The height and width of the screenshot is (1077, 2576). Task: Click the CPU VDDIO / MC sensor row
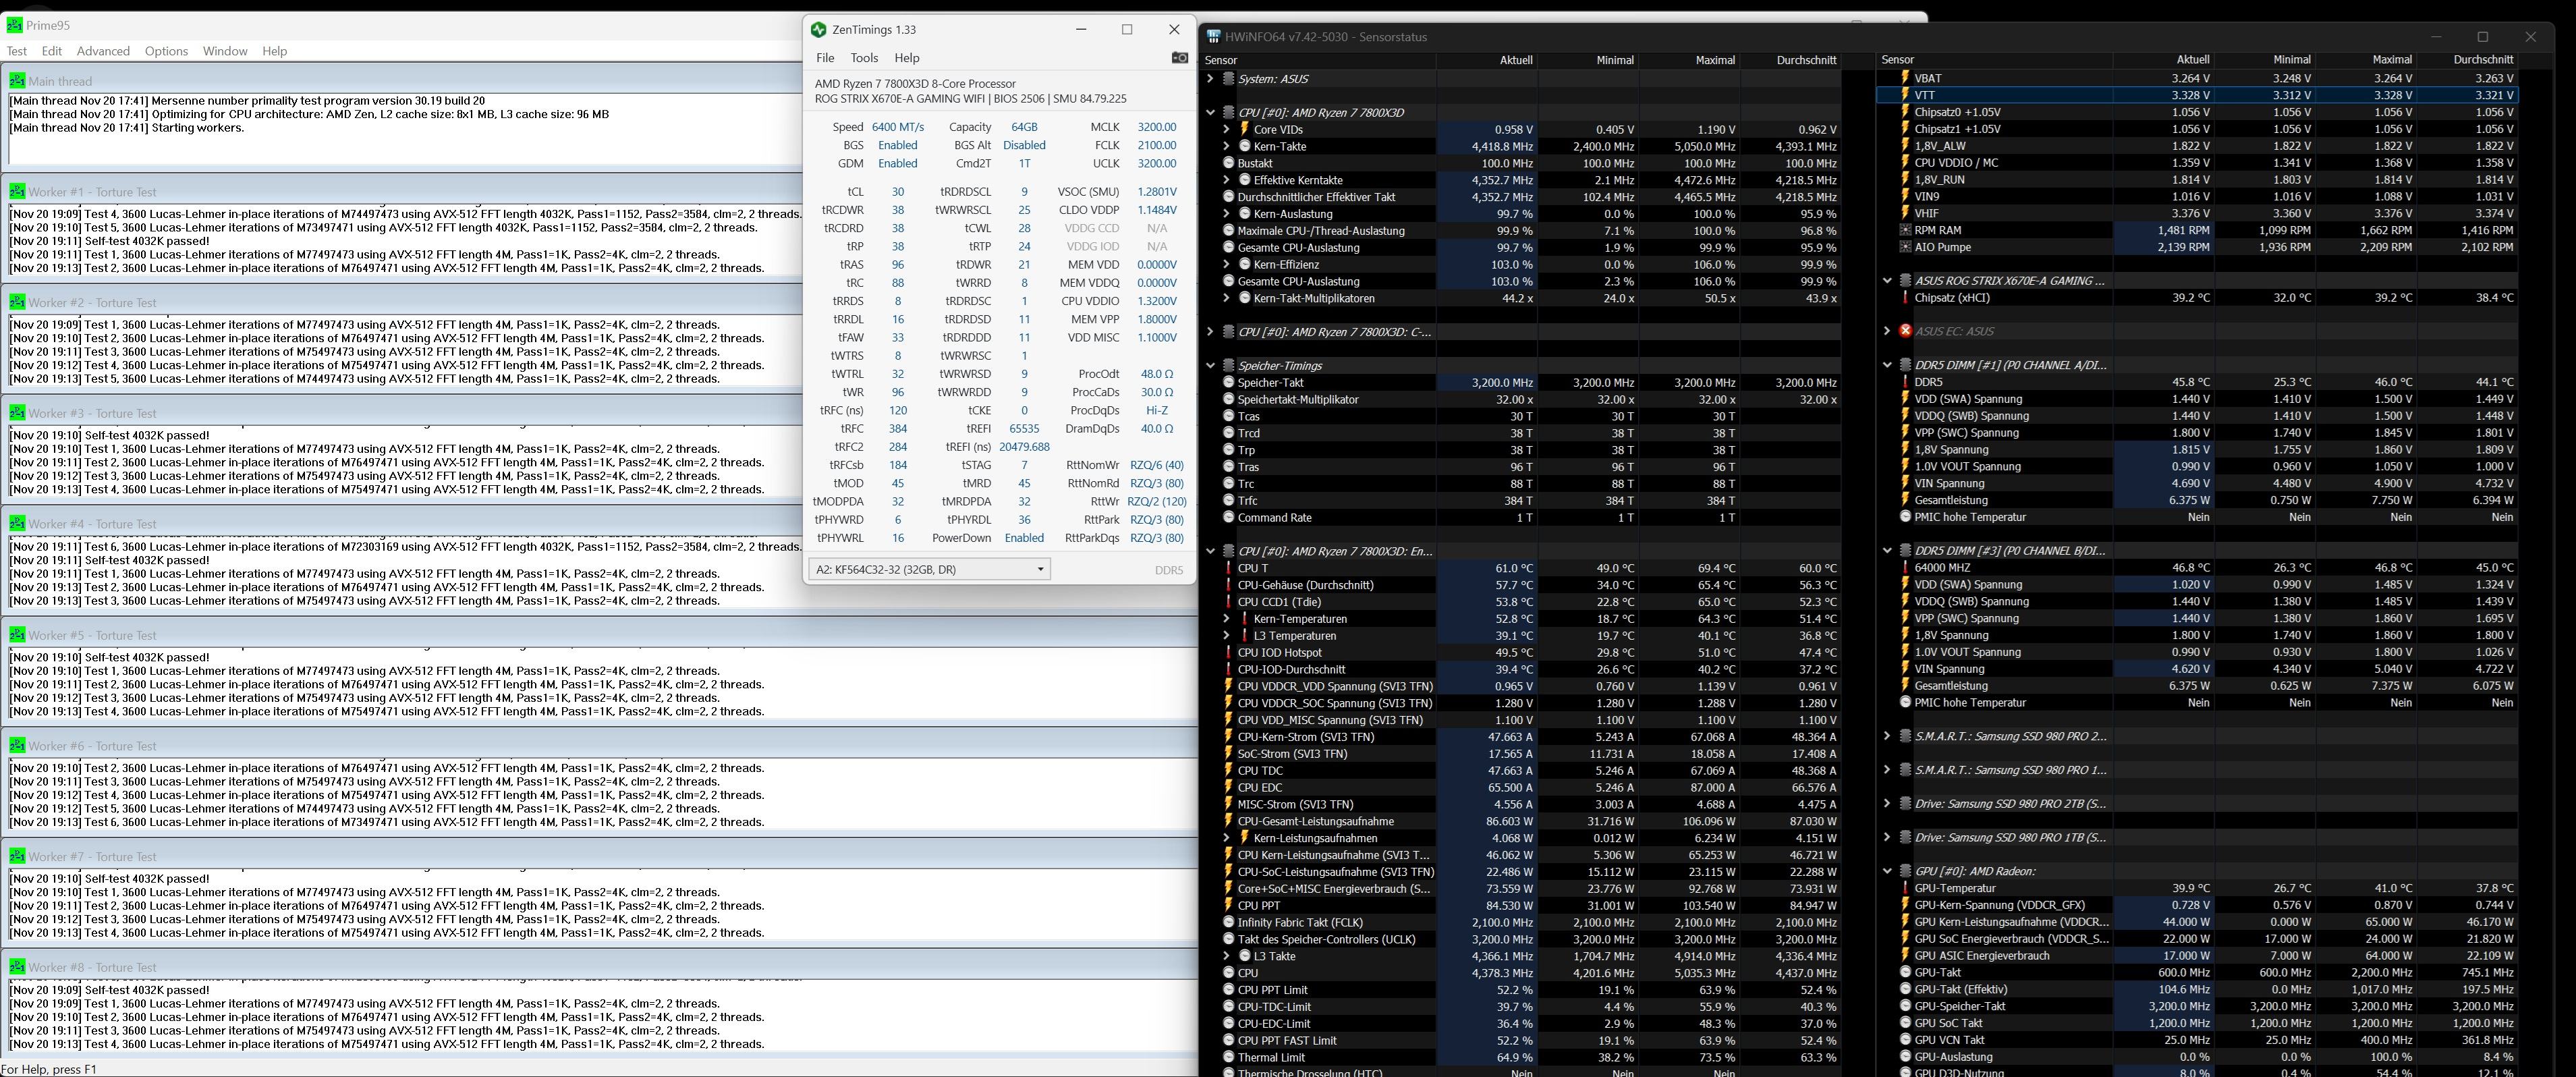(x=2197, y=163)
